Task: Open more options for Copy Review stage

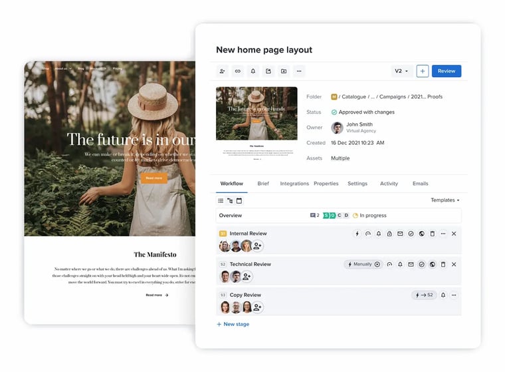Action: (454, 295)
